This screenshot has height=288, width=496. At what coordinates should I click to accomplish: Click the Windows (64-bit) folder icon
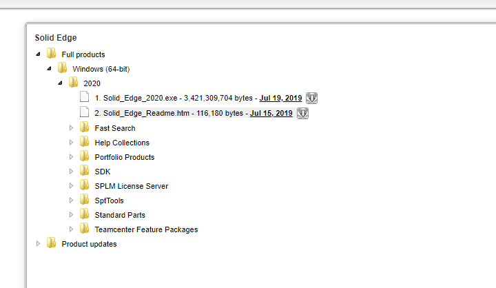(62, 68)
